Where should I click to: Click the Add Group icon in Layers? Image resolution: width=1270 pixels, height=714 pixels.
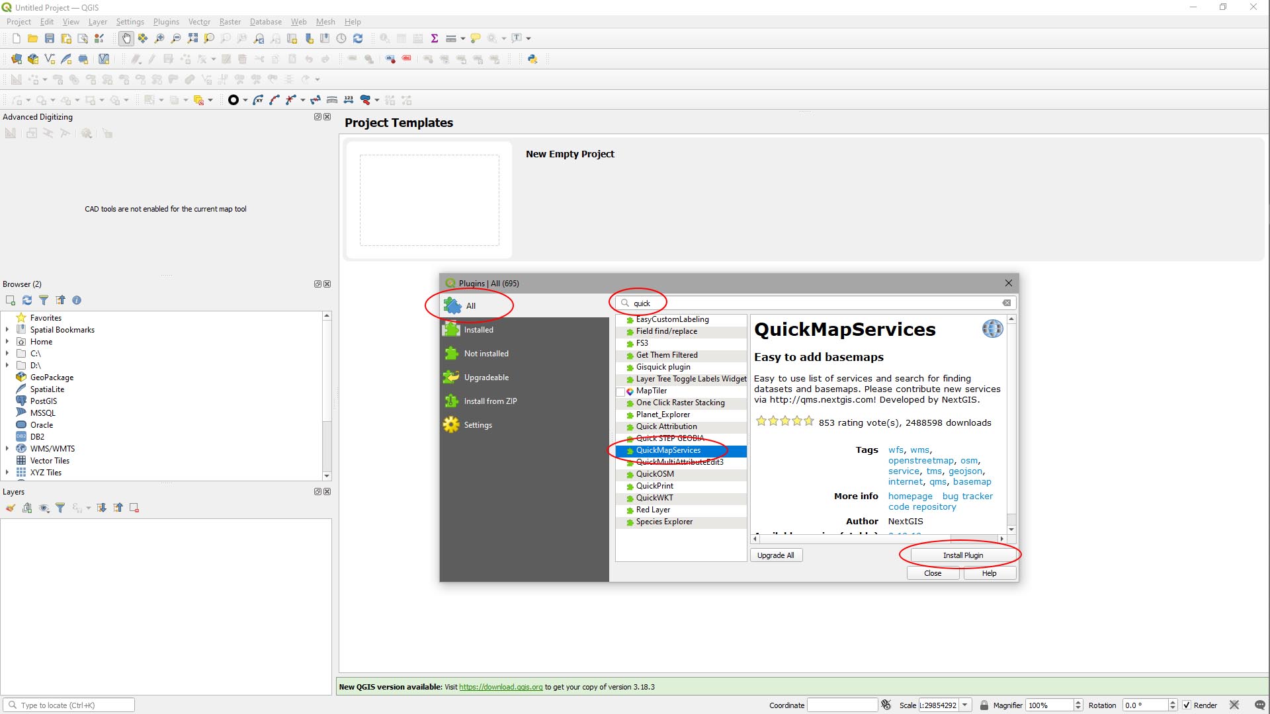[27, 508]
